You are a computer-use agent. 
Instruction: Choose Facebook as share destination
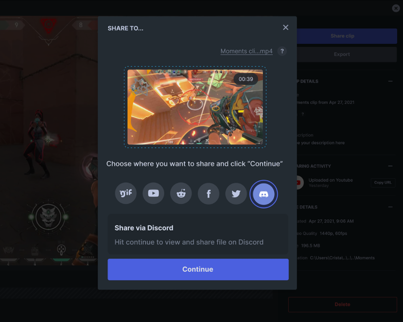point(209,193)
